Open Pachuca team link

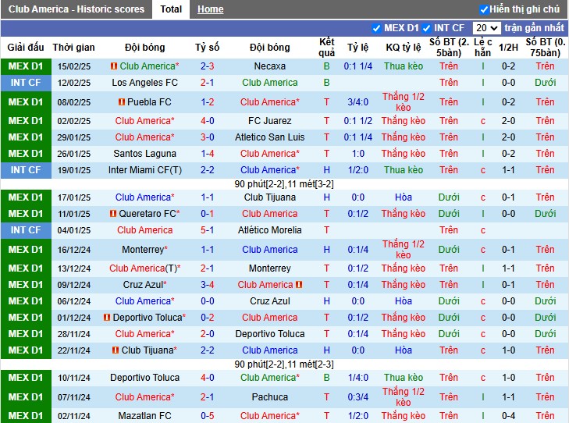pyautogui.click(x=269, y=397)
